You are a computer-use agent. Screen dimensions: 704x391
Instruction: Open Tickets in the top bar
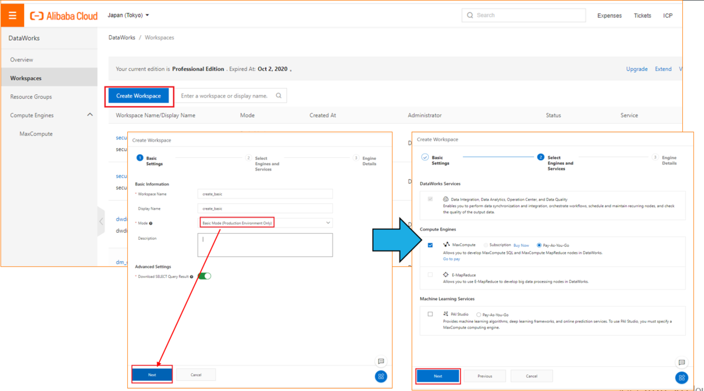pyautogui.click(x=642, y=16)
